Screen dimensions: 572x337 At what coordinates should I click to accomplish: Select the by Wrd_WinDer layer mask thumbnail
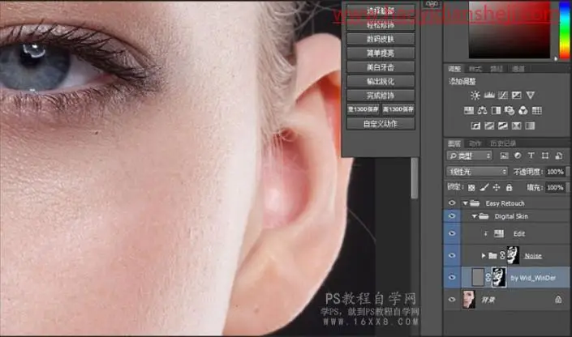click(x=499, y=277)
